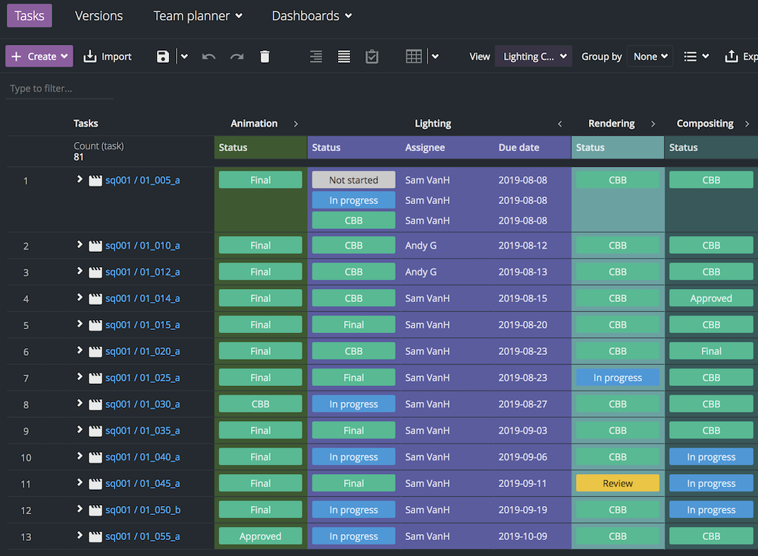Image resolution: width=758 pixels, height=556 pixels.
Task: Open the Team planner menu
Action: click(x=197, y=15)
